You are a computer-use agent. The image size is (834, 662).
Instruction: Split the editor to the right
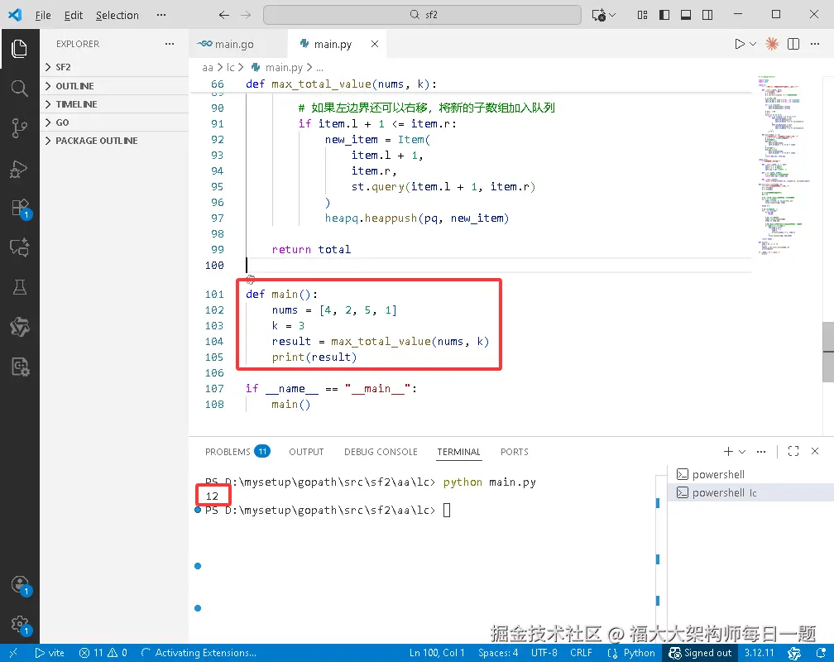(x=793, y=44)
